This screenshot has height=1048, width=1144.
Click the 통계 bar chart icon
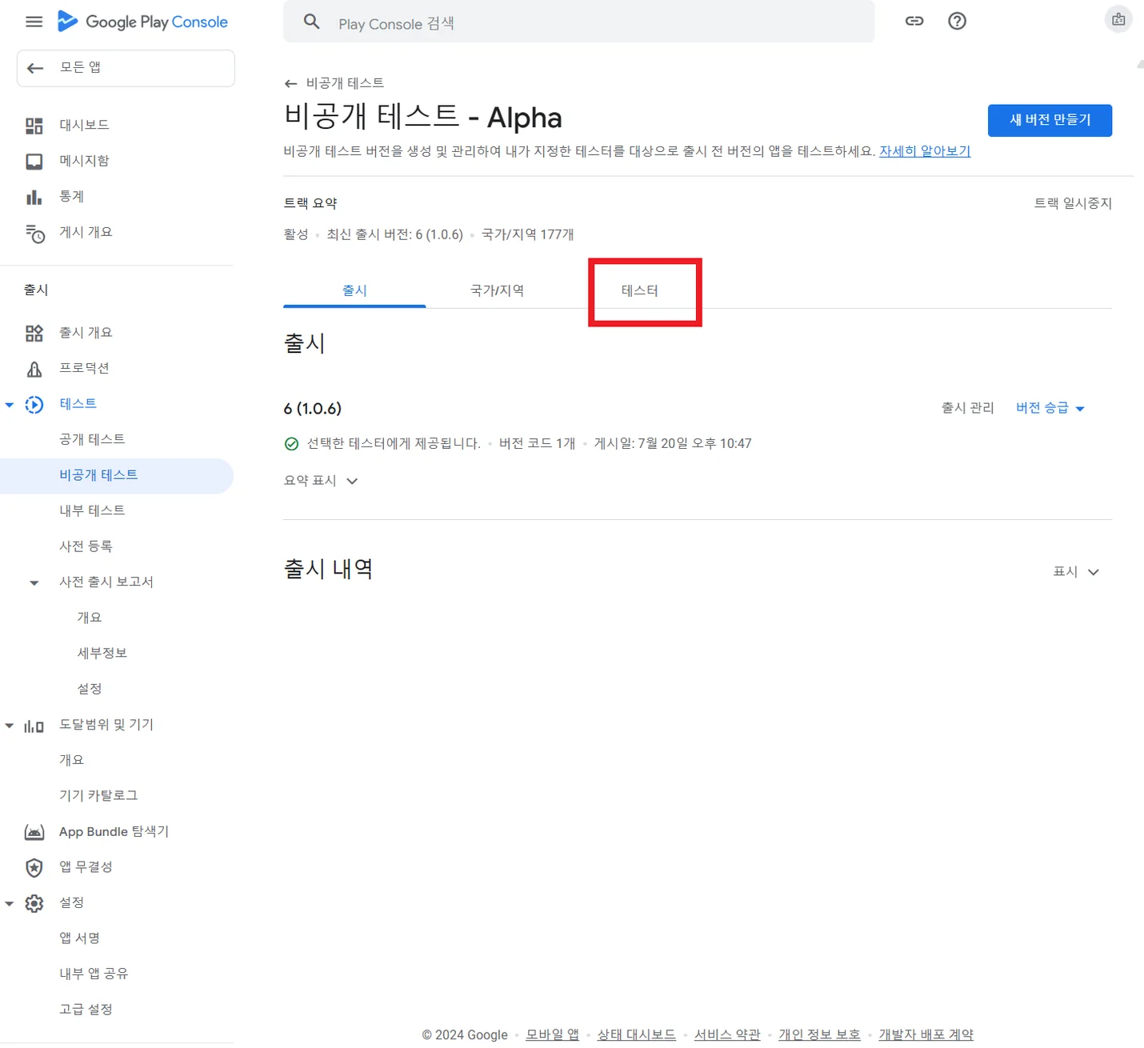click(x=34, y=197)
